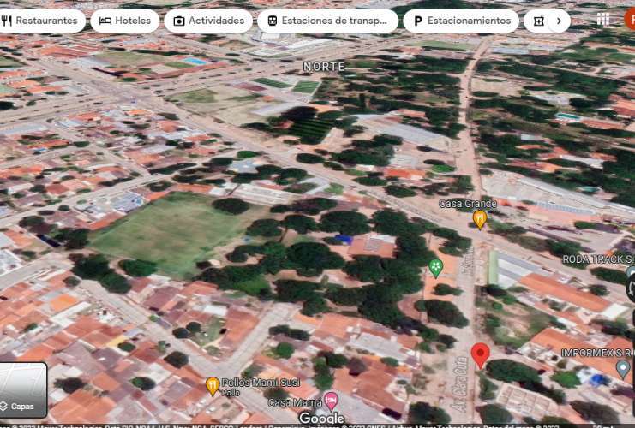Click the Casa Mama hotel pin
This screenshot has height=428, width=635.
click(331, 401)
